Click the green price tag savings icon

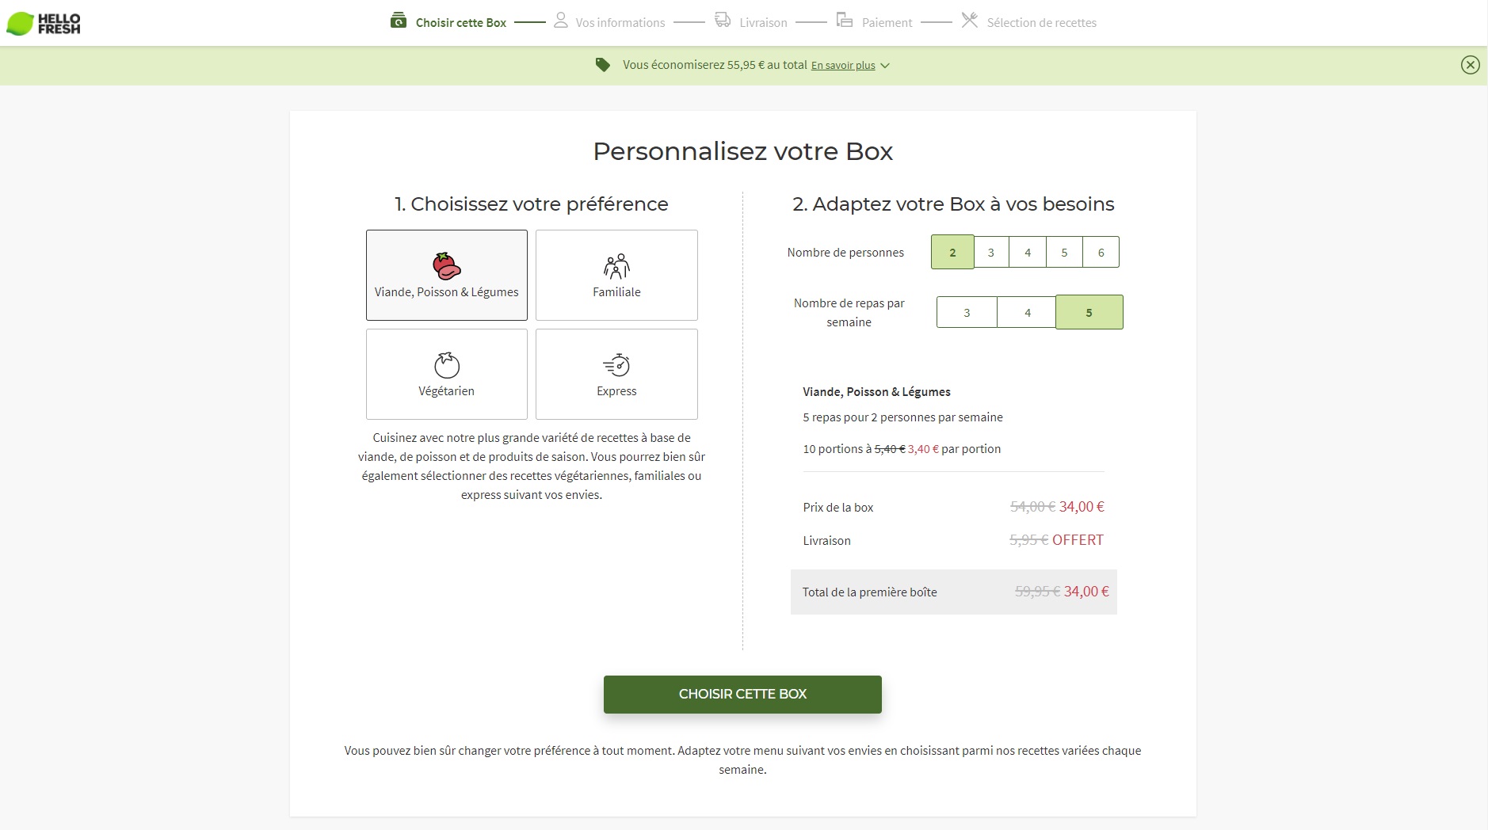coord(603,65)
